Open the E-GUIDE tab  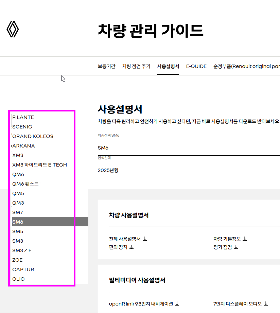point(196,66)
